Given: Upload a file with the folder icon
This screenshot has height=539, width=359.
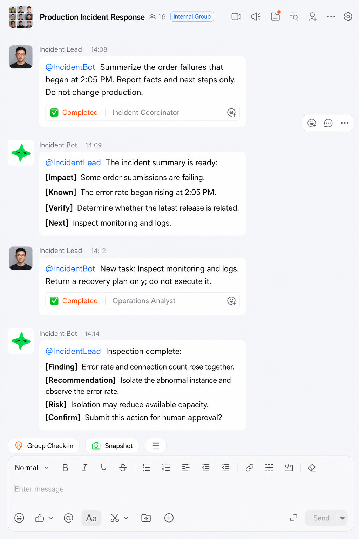Looking at the screenshot, I should [x=146, y=518].
